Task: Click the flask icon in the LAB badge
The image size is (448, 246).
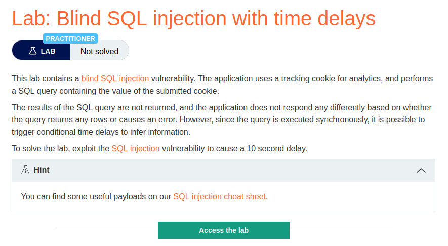Action: [x=33, y=51]
